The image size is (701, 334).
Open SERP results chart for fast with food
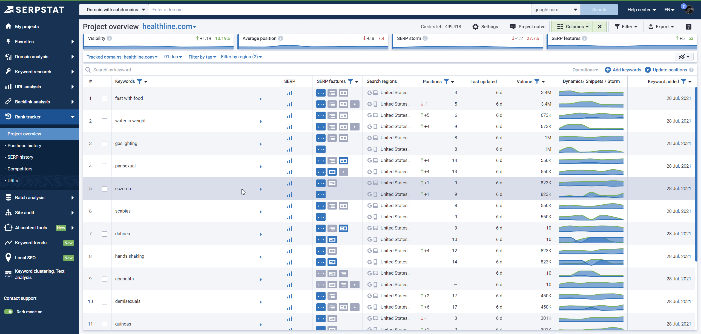pyautogui.click(x=289, y=93)
